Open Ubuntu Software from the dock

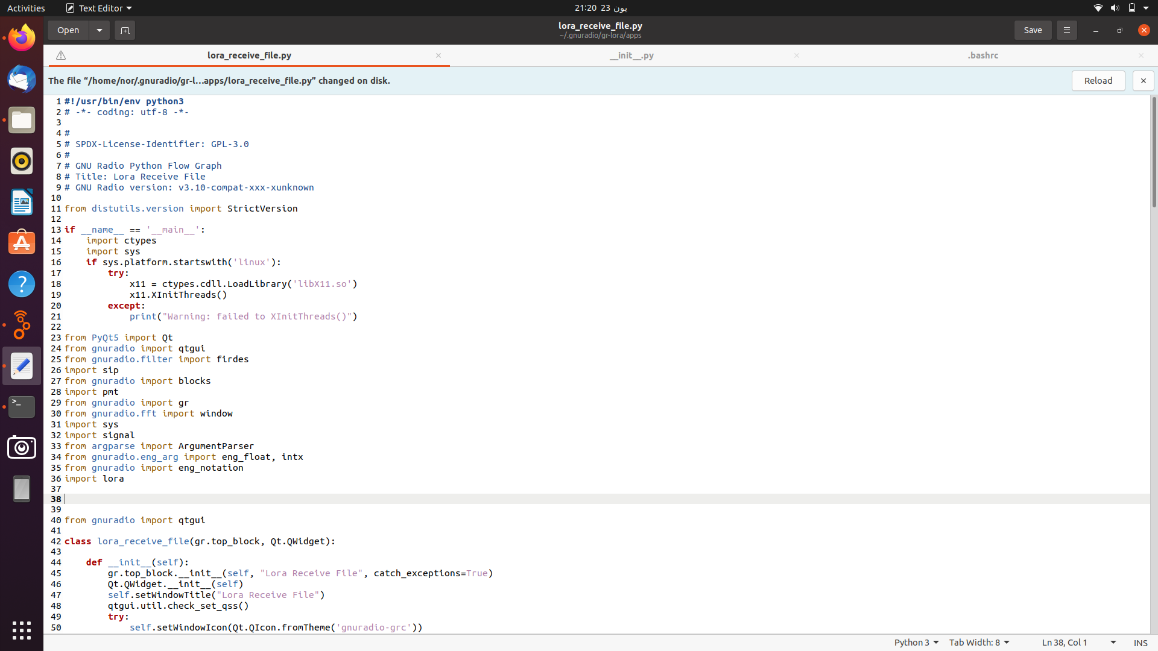click(x=22, y=242)
